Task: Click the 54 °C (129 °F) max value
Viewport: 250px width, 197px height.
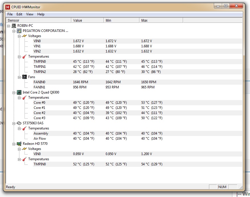Action: (x=152, y=164)
